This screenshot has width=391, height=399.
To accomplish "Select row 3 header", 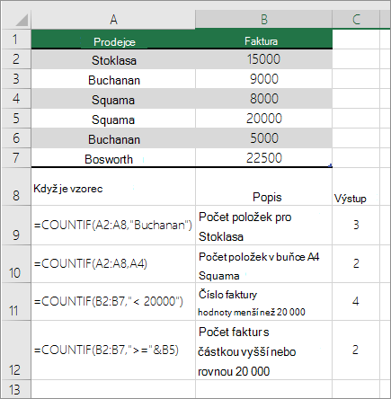I will pos(15,79).
